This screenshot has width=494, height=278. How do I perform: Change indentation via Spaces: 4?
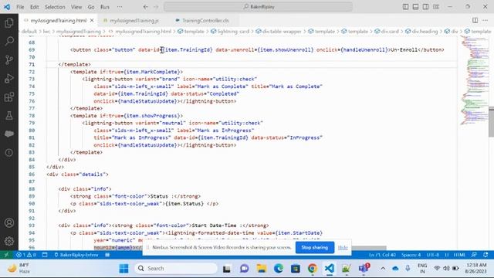tap(411, 255)
